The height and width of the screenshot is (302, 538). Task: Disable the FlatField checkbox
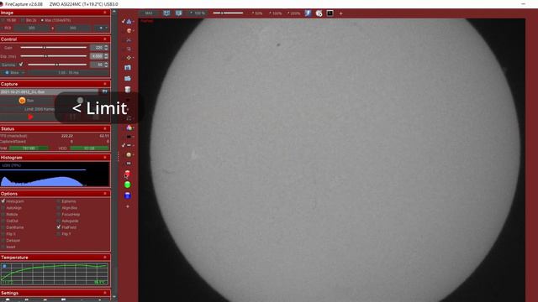[59, 227]
